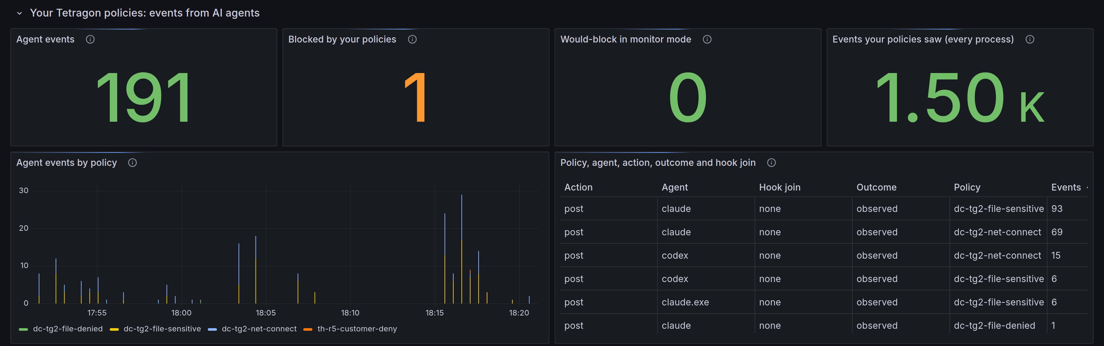Show info for the Agent events panel
The height and width of the screenshot is (346, 1104).
tap(90, 39)
